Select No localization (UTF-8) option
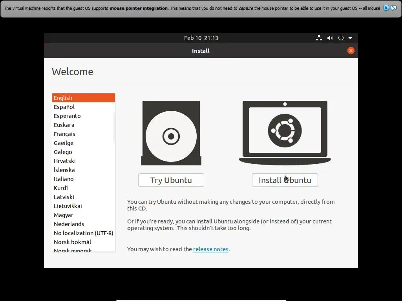This screenshot has height=301, width=402. tap(84, 233)
